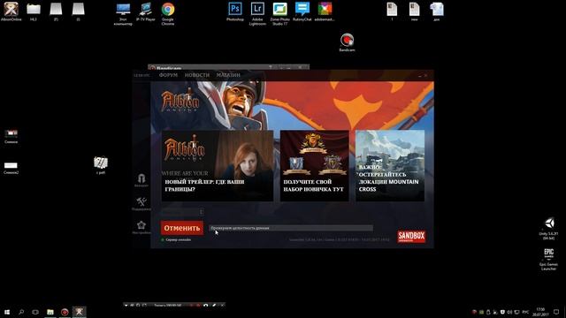Click the pencil icon on Bandicam recording bar

(214, 306)
